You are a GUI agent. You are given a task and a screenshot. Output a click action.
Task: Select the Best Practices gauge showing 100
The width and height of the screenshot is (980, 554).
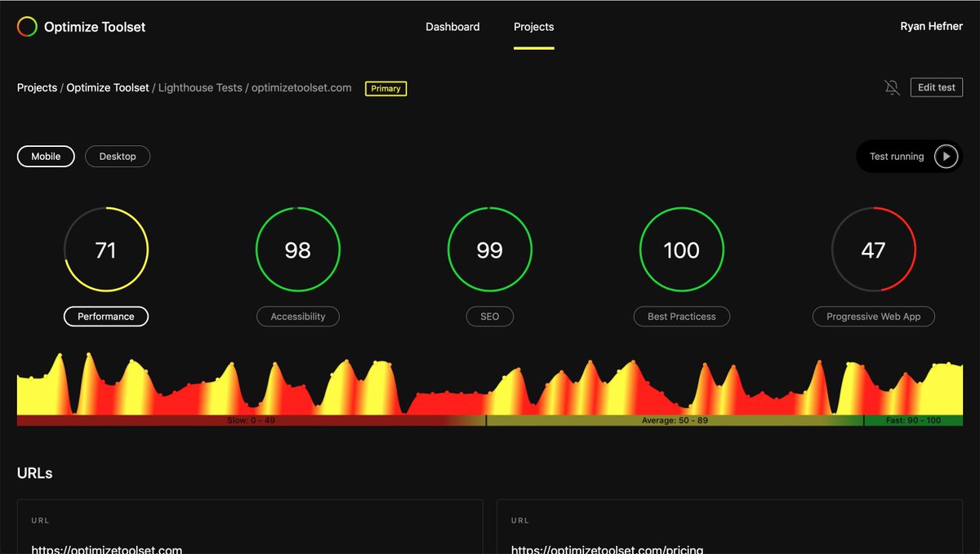coord(682,250)
